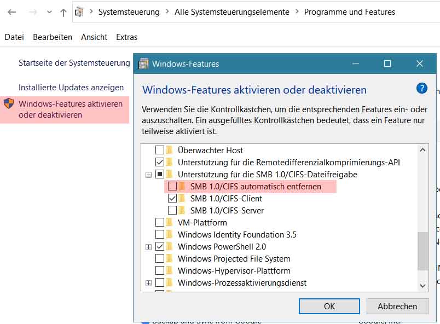Image resolution: width=440 pixels, height=324 pixels.
Task: Click the Windows-Prozessaktivierungsdienst folder icon
Action: point(169,282)
